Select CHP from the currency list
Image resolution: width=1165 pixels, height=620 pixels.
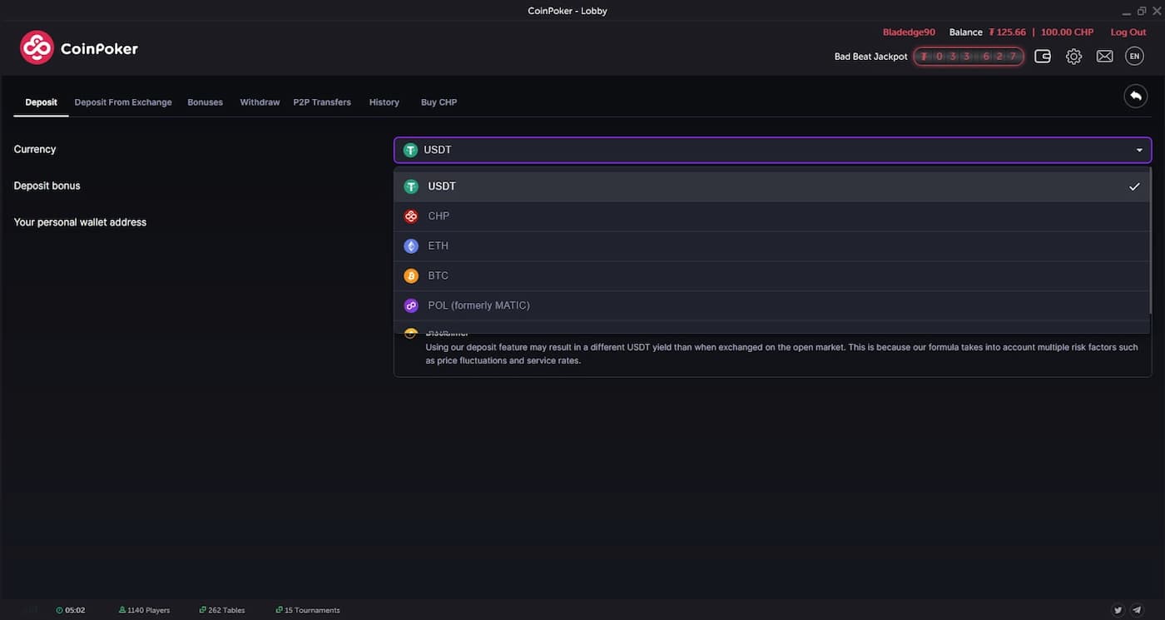pyautogui.click(x=772, y=216)
